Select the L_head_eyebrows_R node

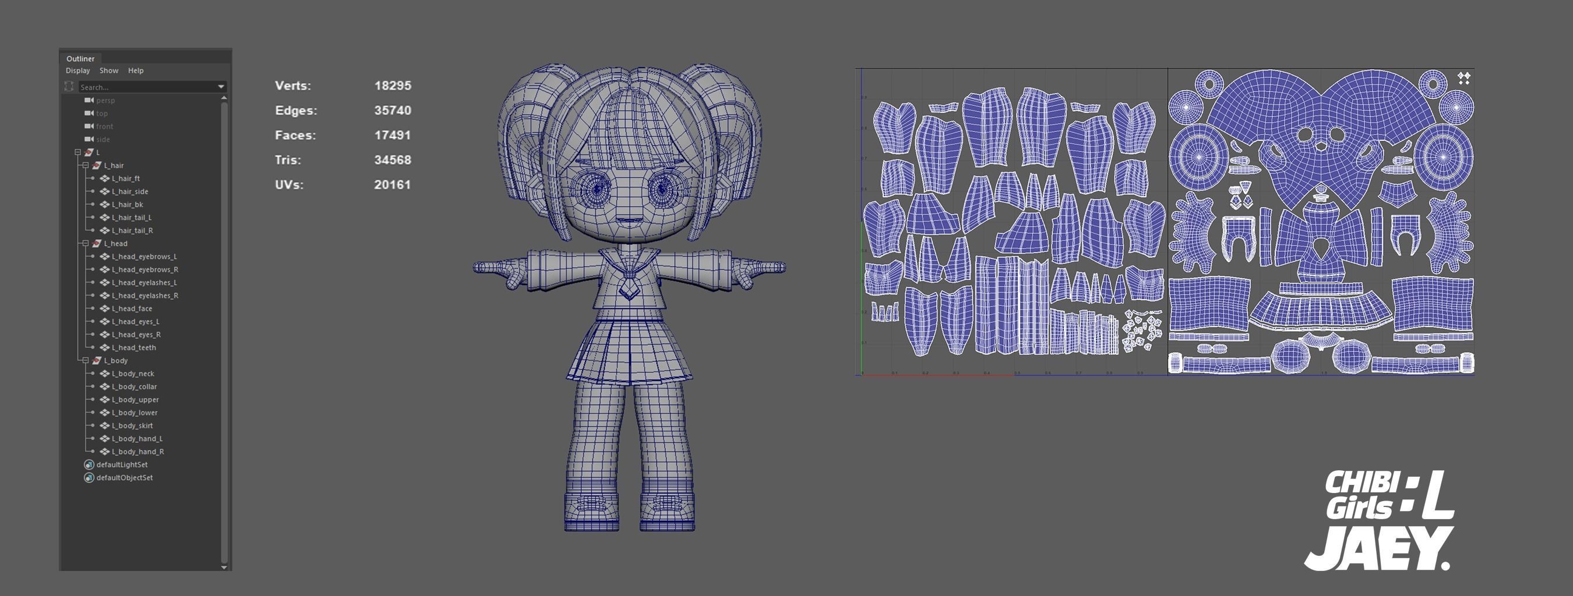point(144,269)
